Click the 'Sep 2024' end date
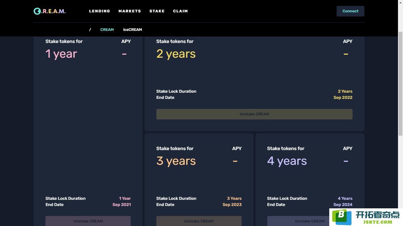 343,205
